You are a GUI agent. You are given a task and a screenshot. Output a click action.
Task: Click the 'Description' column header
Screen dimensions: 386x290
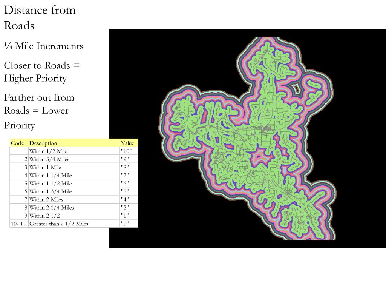tap(74, 143)
